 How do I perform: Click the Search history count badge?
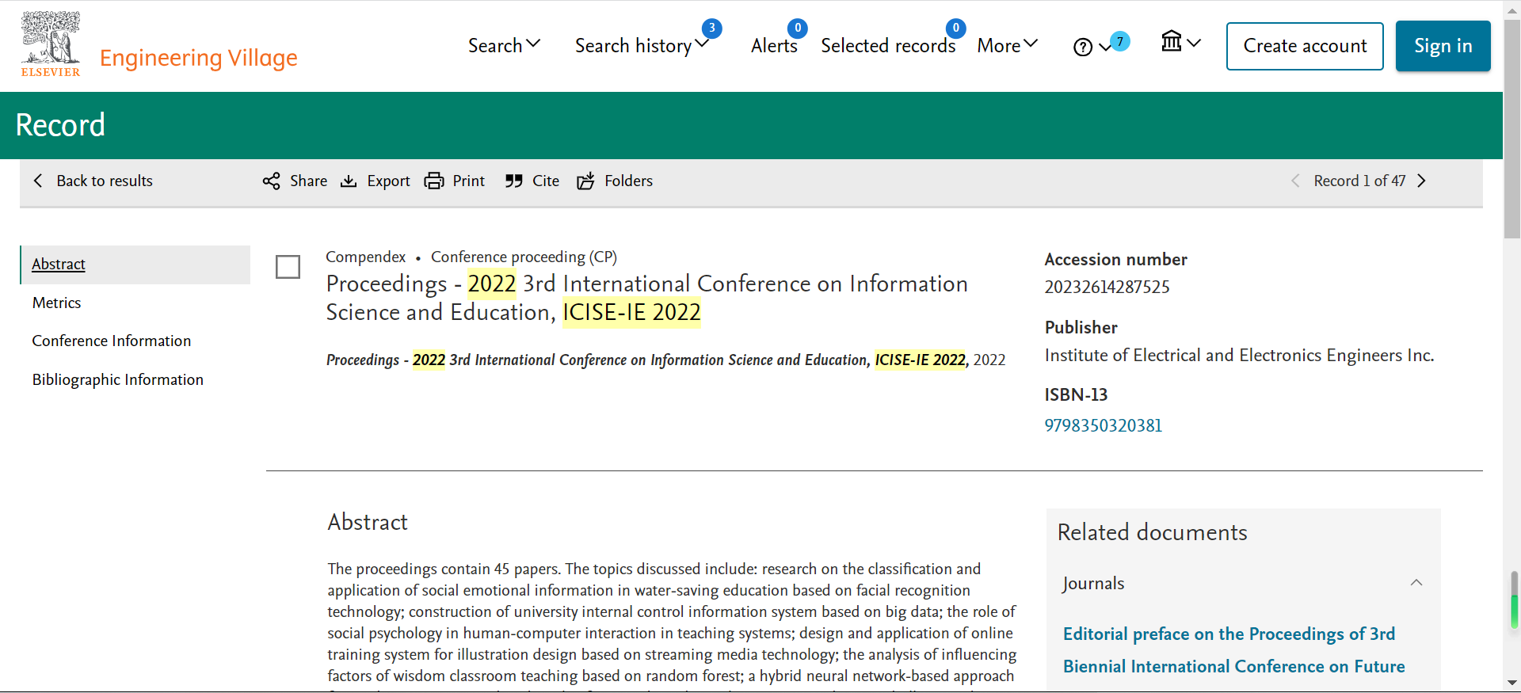[x=711, y=29]
